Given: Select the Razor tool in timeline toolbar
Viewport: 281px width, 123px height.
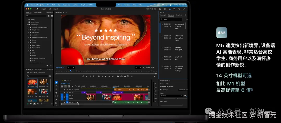Looking at the screenshot, I should pyautogui.click(x=56, y=93).
